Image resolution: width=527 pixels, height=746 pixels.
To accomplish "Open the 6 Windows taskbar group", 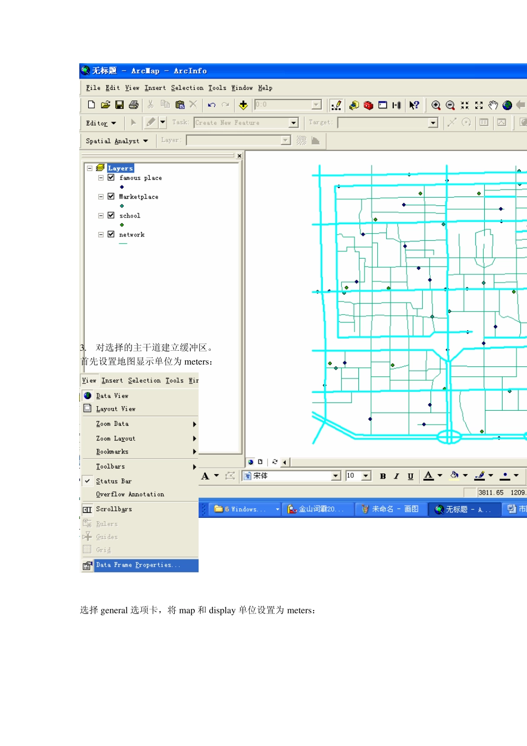I will 245,509.
